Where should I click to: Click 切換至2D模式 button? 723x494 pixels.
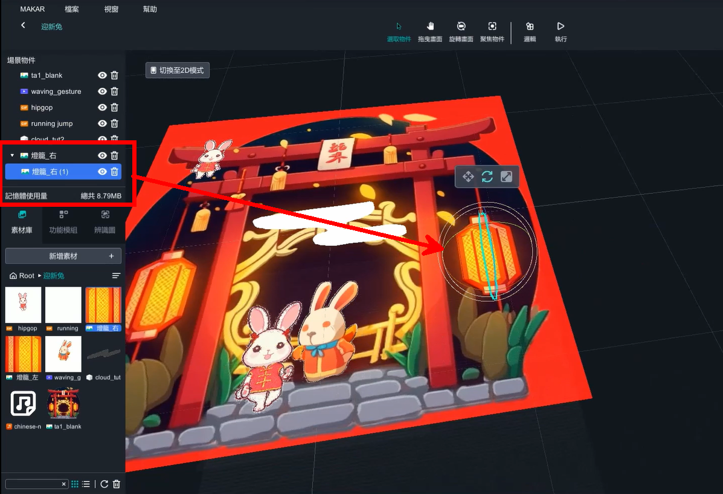click(178, 70)
